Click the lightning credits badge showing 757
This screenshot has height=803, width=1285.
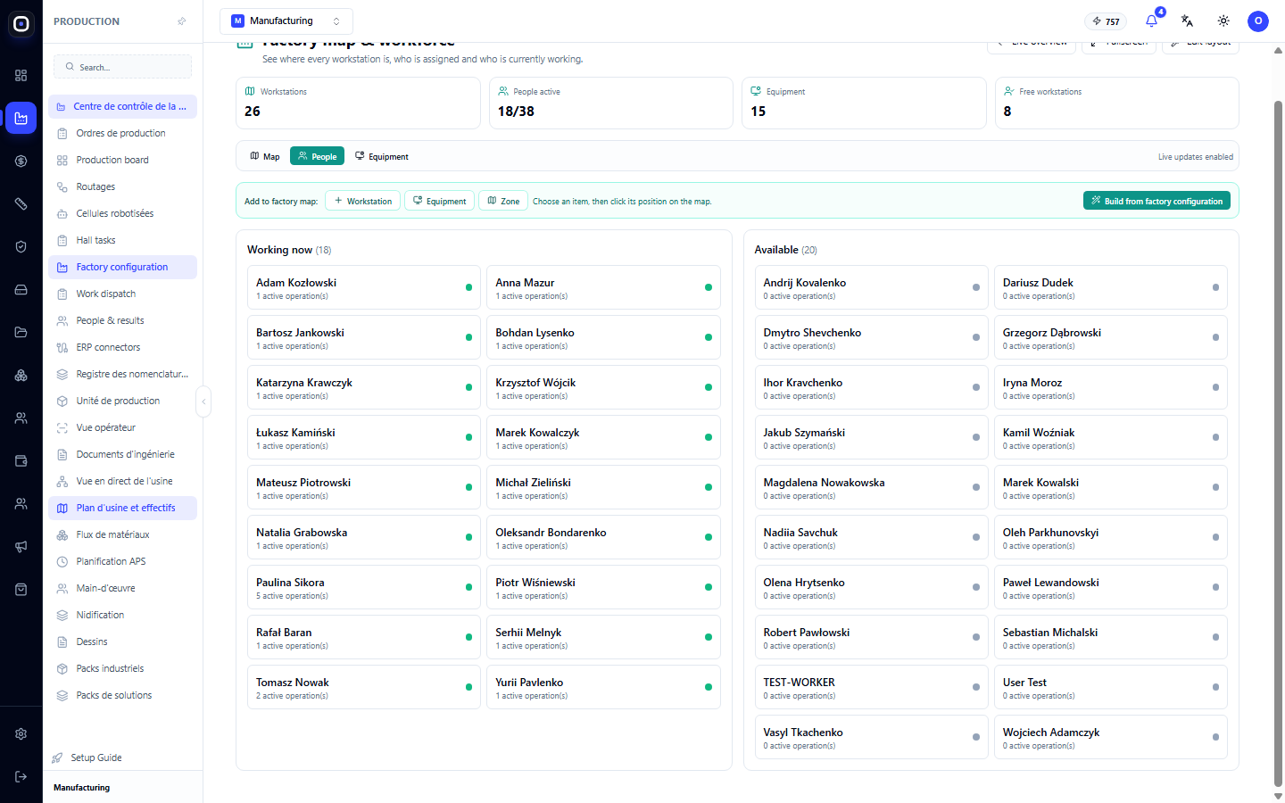click(x=1106, y=21)
